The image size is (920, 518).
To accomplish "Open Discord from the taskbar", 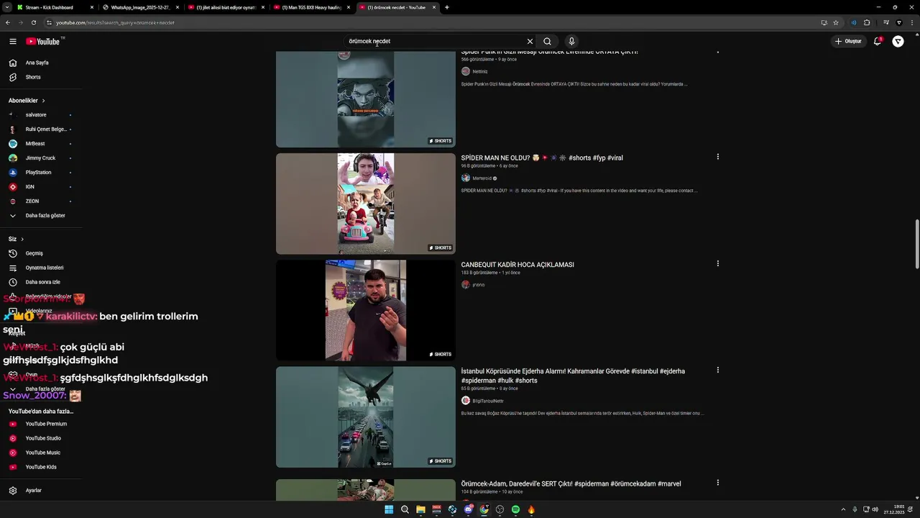I will pos(468,509).
